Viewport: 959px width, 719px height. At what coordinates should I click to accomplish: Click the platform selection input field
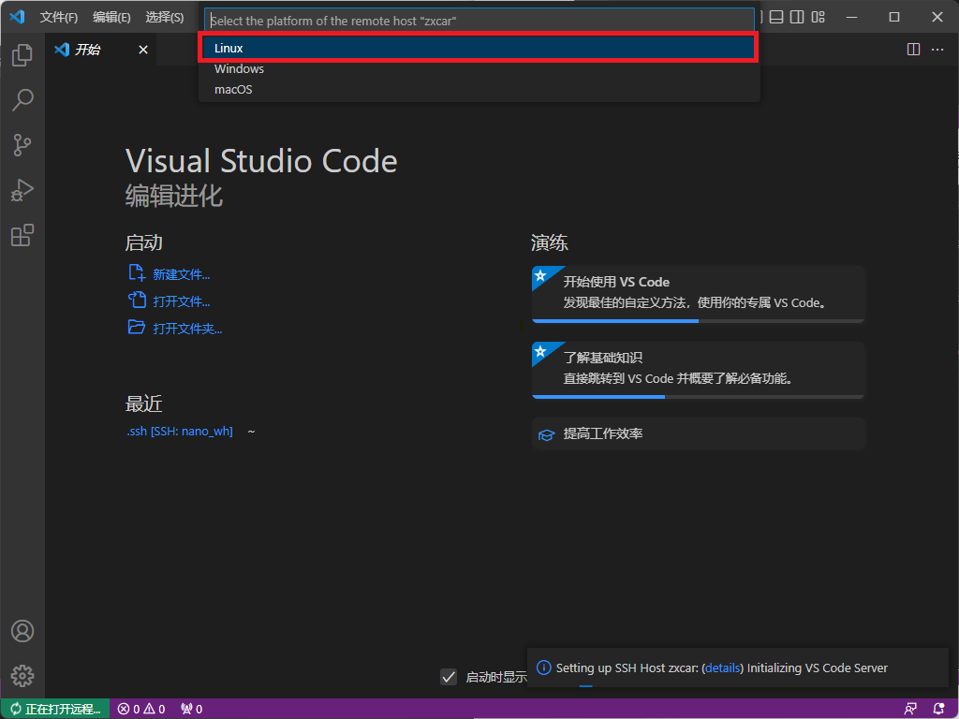pos(479,20)
